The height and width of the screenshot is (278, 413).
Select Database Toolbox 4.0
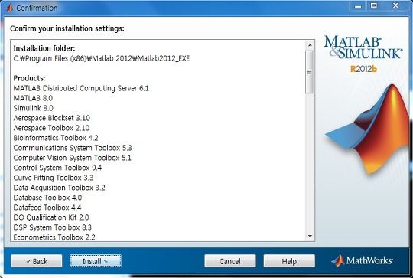(x=47, y=198)
